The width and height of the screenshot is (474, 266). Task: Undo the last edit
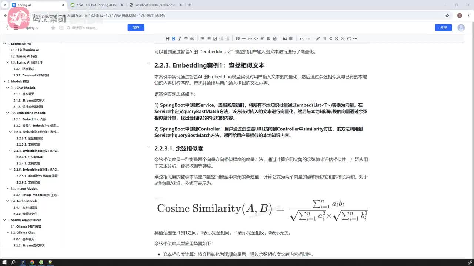pyautogui.click(x=301, y=38)
